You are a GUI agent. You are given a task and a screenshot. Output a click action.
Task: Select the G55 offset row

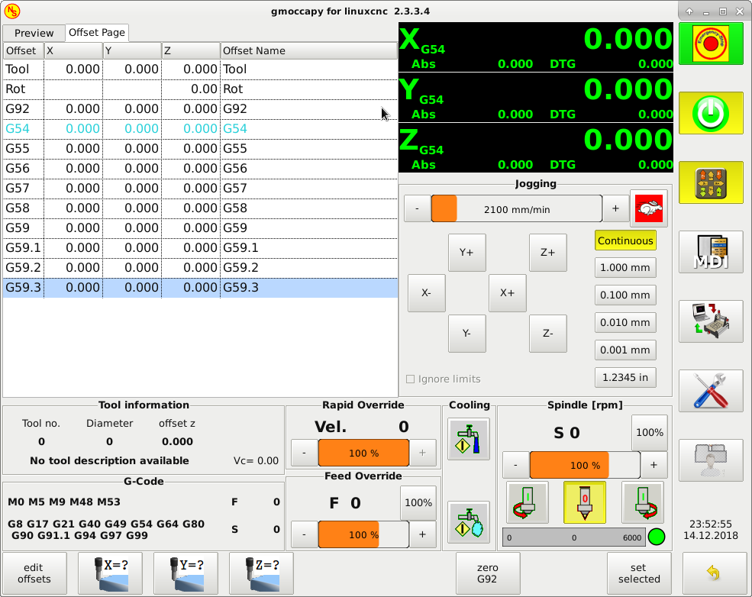pos(201,149)
